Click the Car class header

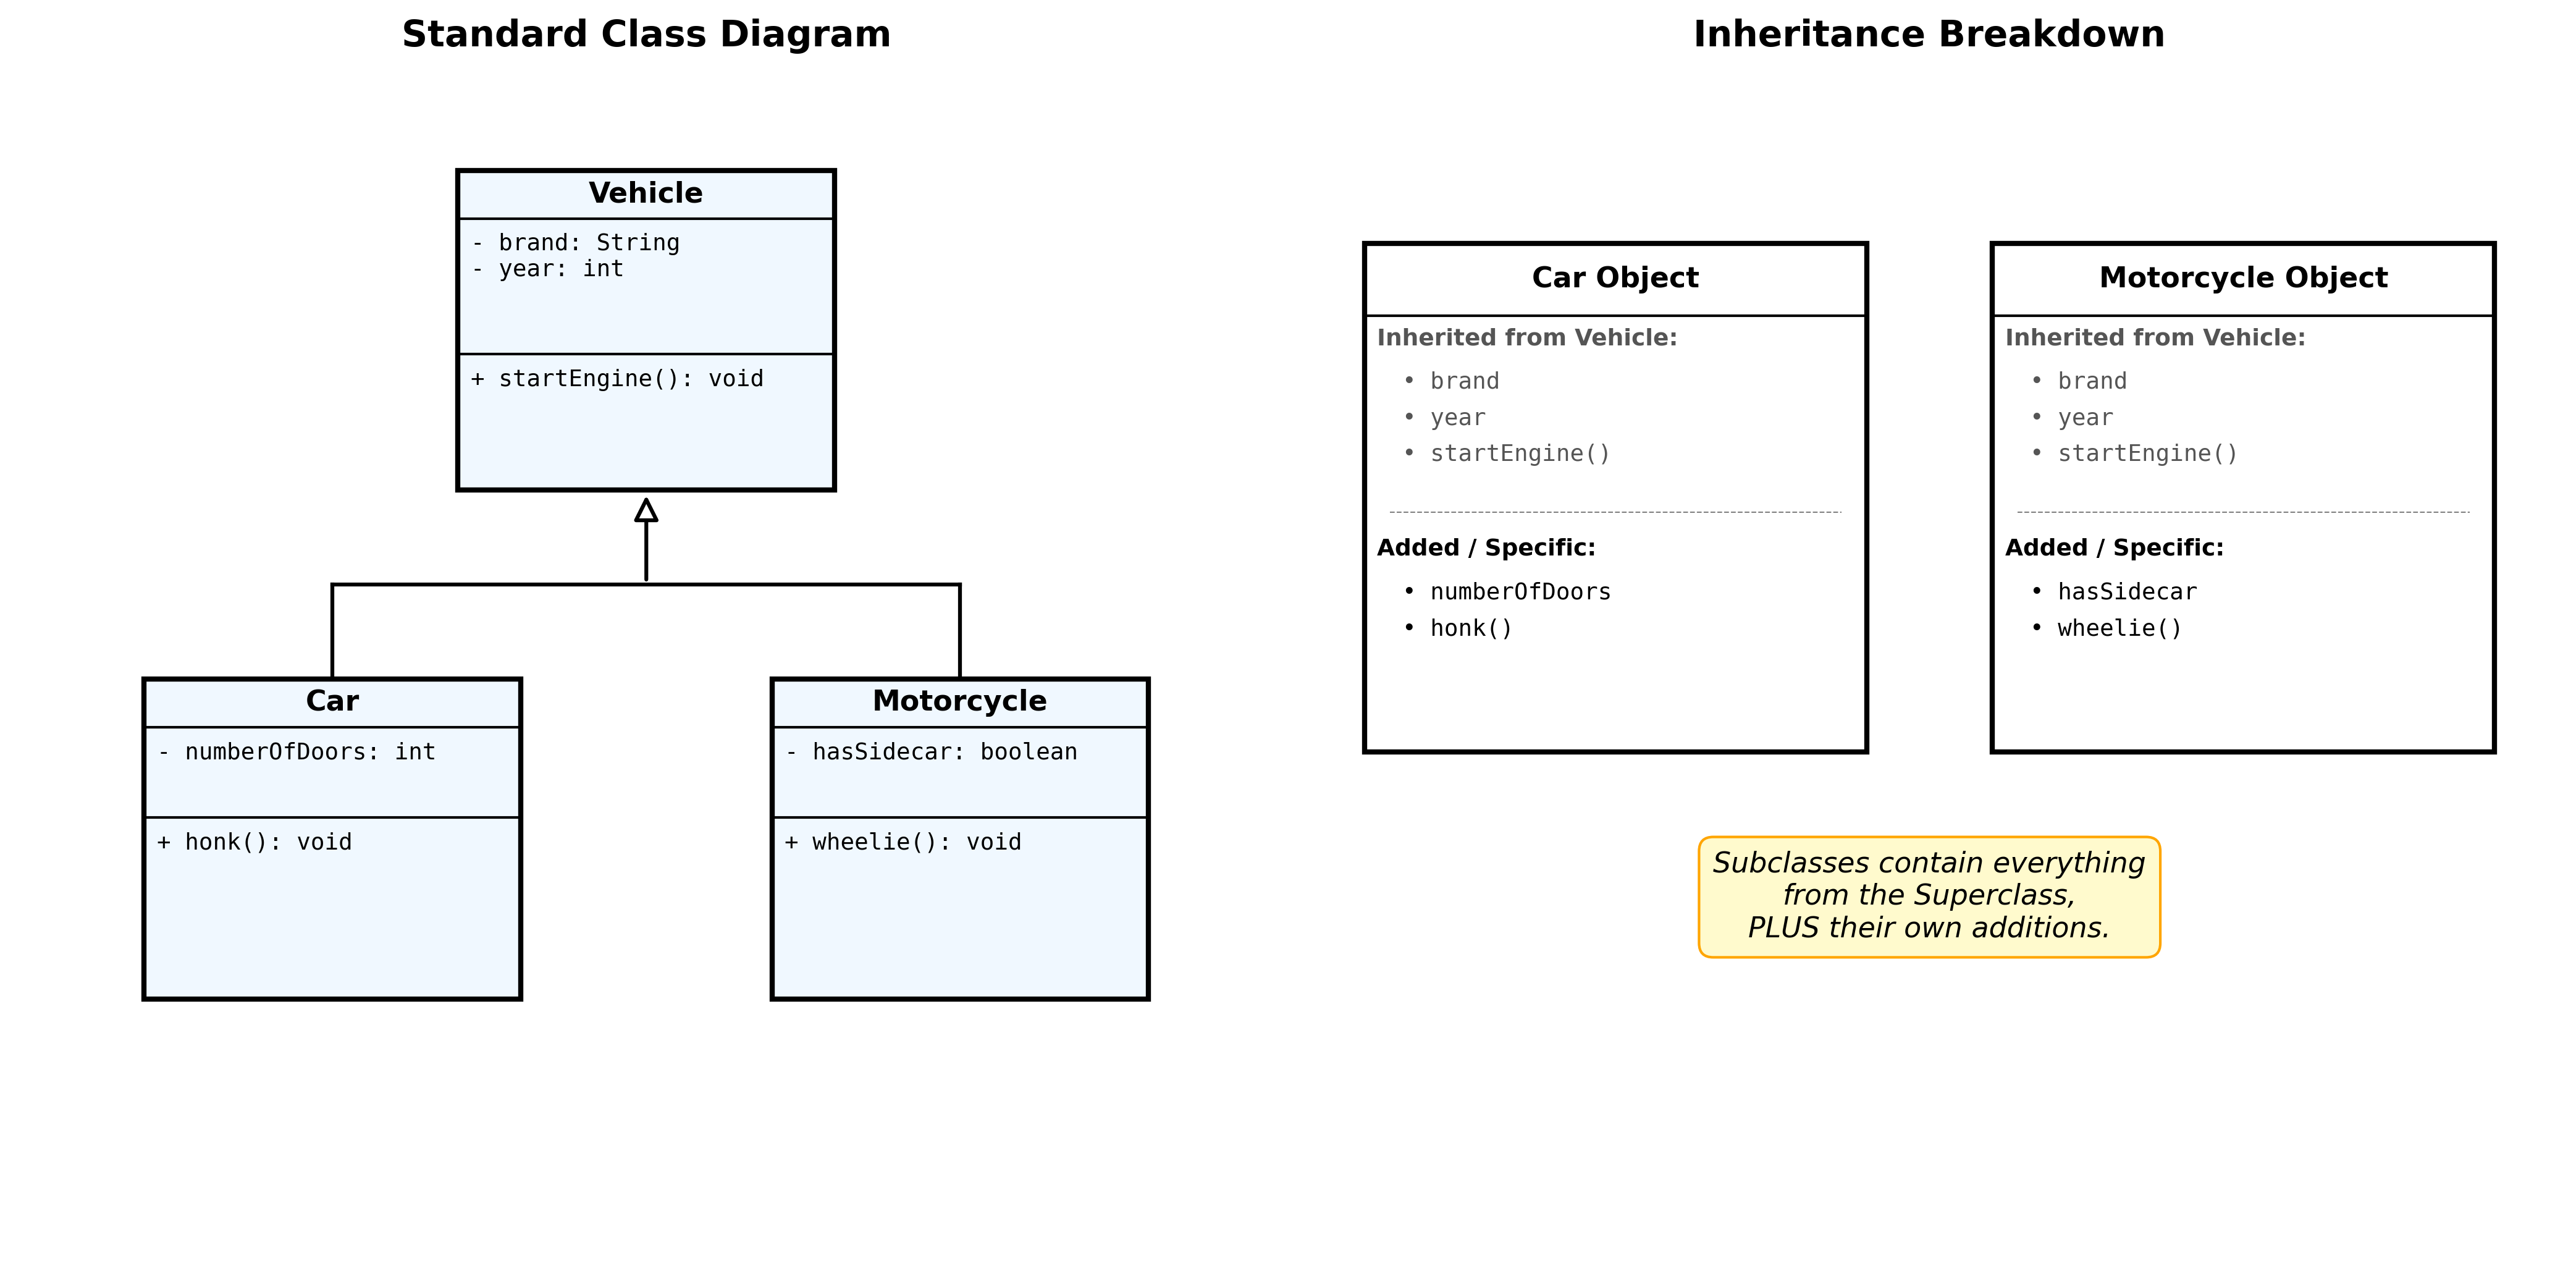coord(332,701)
